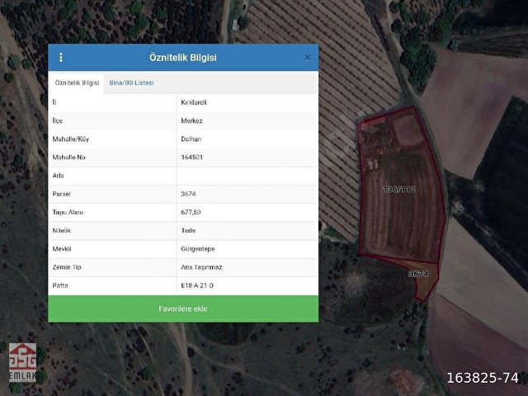The image size is (528, 396).
Task: Click the Favorilere ekle button
Action: click(x=183, y=309)
